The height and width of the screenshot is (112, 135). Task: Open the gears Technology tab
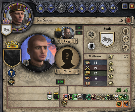point(61,8)
